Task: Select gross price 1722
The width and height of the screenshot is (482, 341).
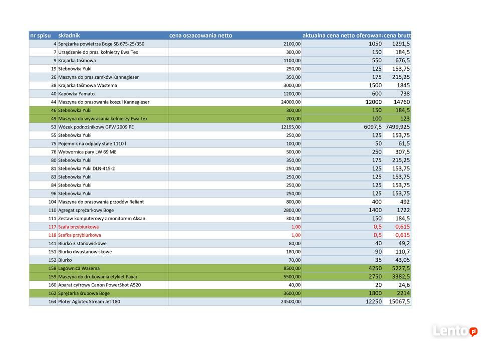Action: pyautogui.click(x=403, y=210)
